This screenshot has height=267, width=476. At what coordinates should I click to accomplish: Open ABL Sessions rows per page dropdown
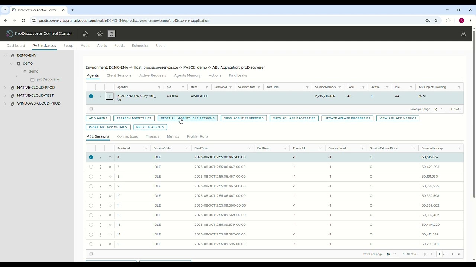391,254
